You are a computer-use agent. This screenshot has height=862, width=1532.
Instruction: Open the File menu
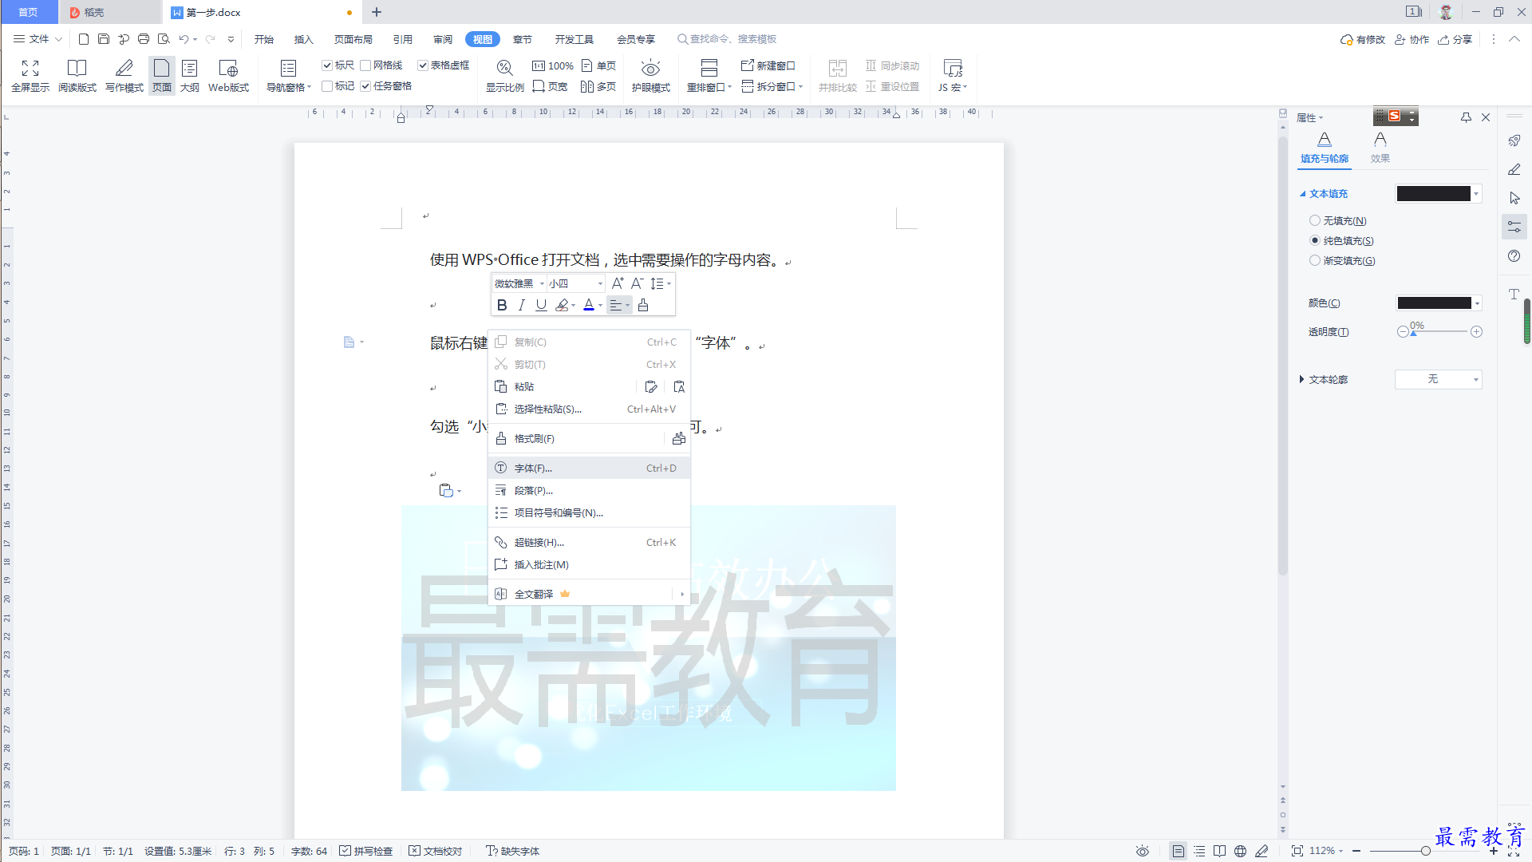pyautogui.click(x=38, y=39)
